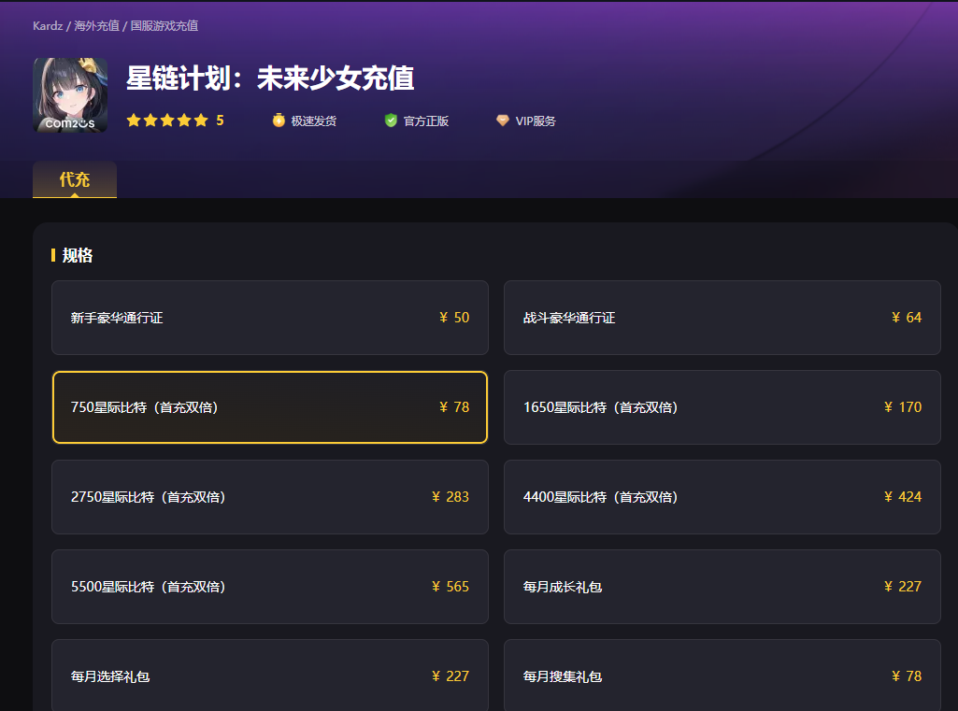The width and height of the screenshot is (958, 711).
Task: Select 新手豪华通行证 option
Action: pyautogui.click(x=270, y=318)
